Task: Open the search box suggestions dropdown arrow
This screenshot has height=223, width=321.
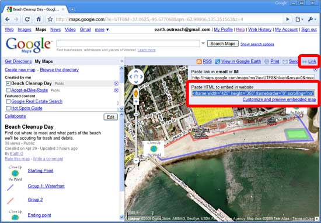Action: click(x=203, y=43)
